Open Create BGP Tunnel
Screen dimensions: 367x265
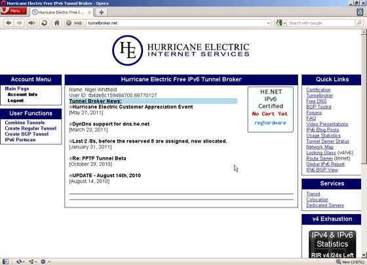26,134
